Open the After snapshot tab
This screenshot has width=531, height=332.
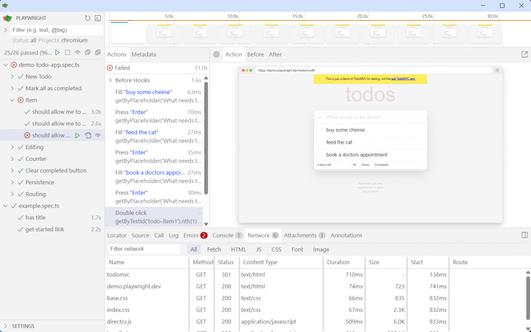point(275,54)
